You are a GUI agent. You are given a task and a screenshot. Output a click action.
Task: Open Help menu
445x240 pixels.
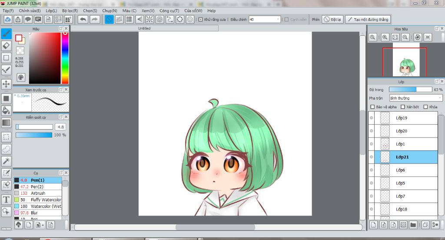point(212,10)
